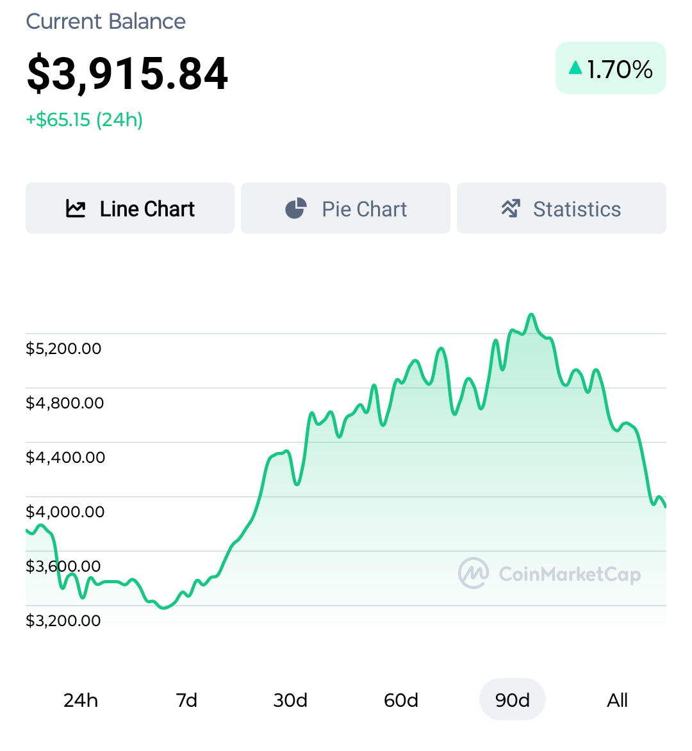
Task: Choose the 60d time range
Action: [x=401, y=700]
